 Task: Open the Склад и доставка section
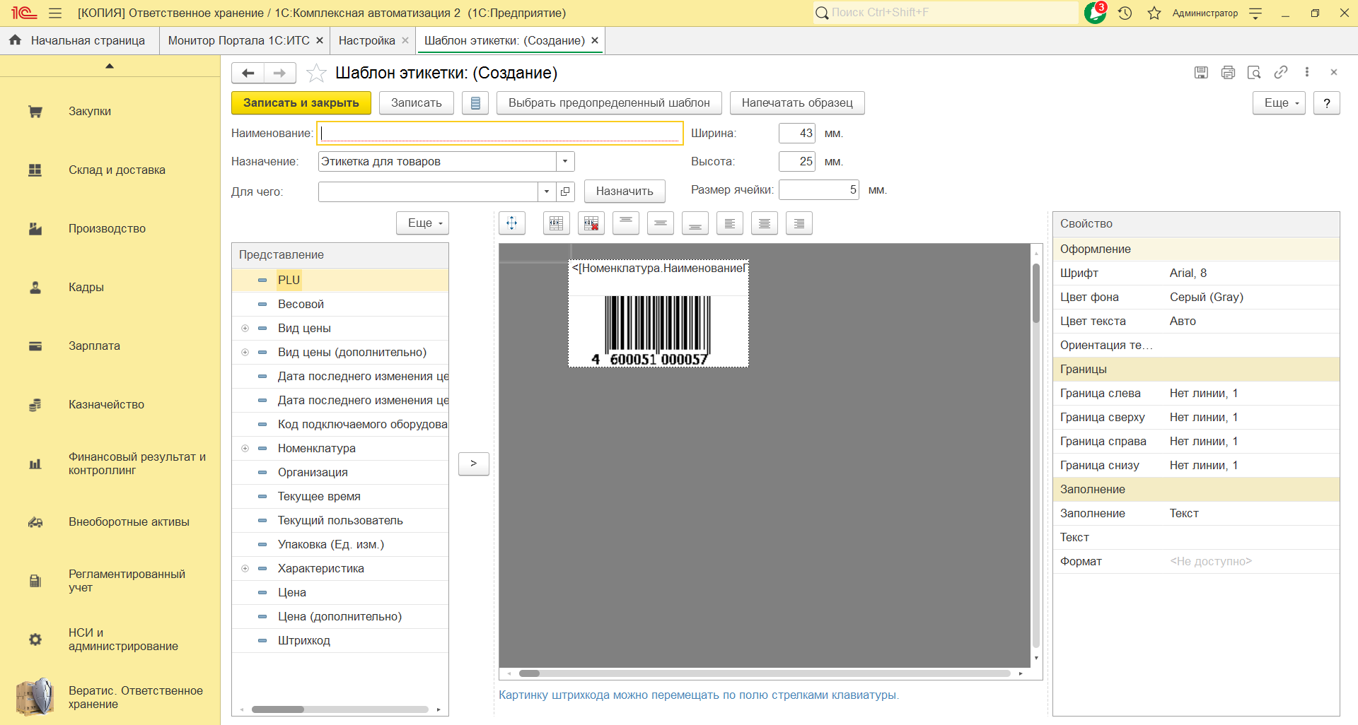coord(117,170)
